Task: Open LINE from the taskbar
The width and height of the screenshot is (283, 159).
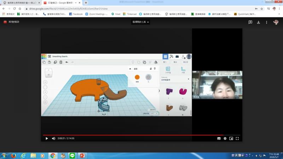Action: [73, 155]
